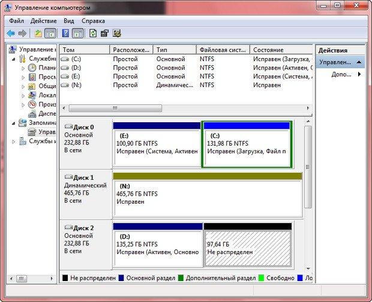This screenshot has height=302, width=372.
Task: Click the settings checklist toolbar icon
Action: 116,34
